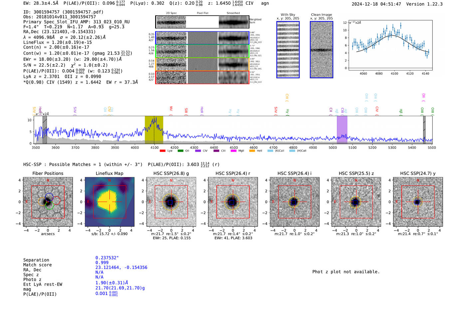This screenshot has width=466, height=317.
Task: Click the Est LyA rest-EW value '1.90(±0.31)Å'
Action: point(112,283)
